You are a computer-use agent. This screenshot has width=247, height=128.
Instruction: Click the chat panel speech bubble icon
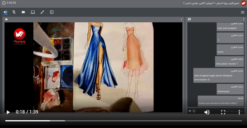click(x=189, y=19)
